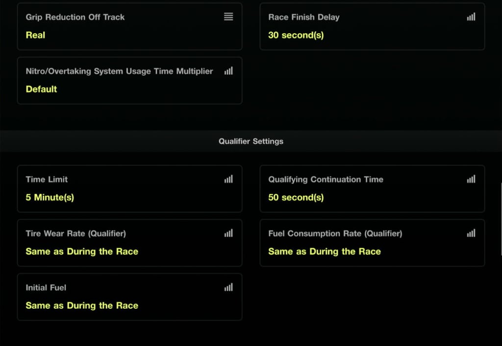Image resolution: width=502 pixels, height=346 pixels.
Task: Click the Qualifier Settings section header
Action: [251, 141]
